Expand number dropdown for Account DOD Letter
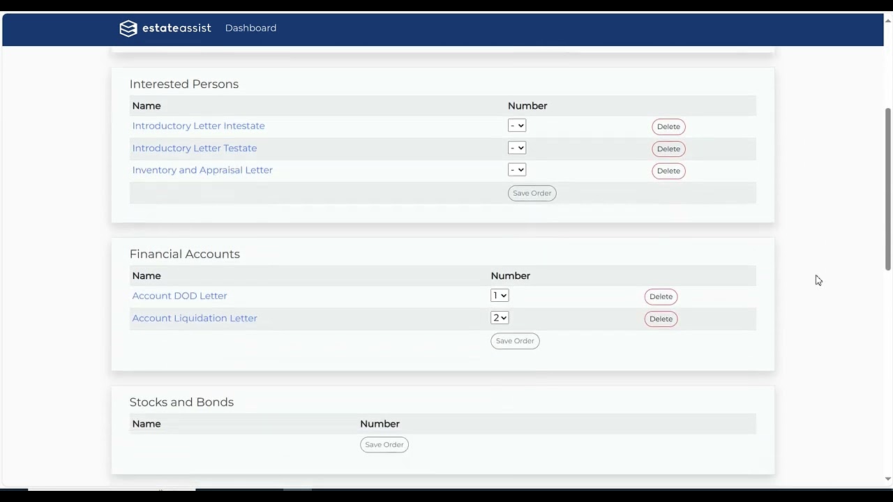Image resolution: width=893 pixels, height=502 pixels. pos(500,296)
